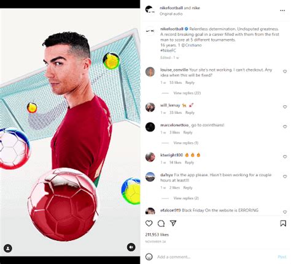Viewport: 291px width, 264px height.
Task: Reply to ktwright100's comment
Action: [x=189, y=162]
